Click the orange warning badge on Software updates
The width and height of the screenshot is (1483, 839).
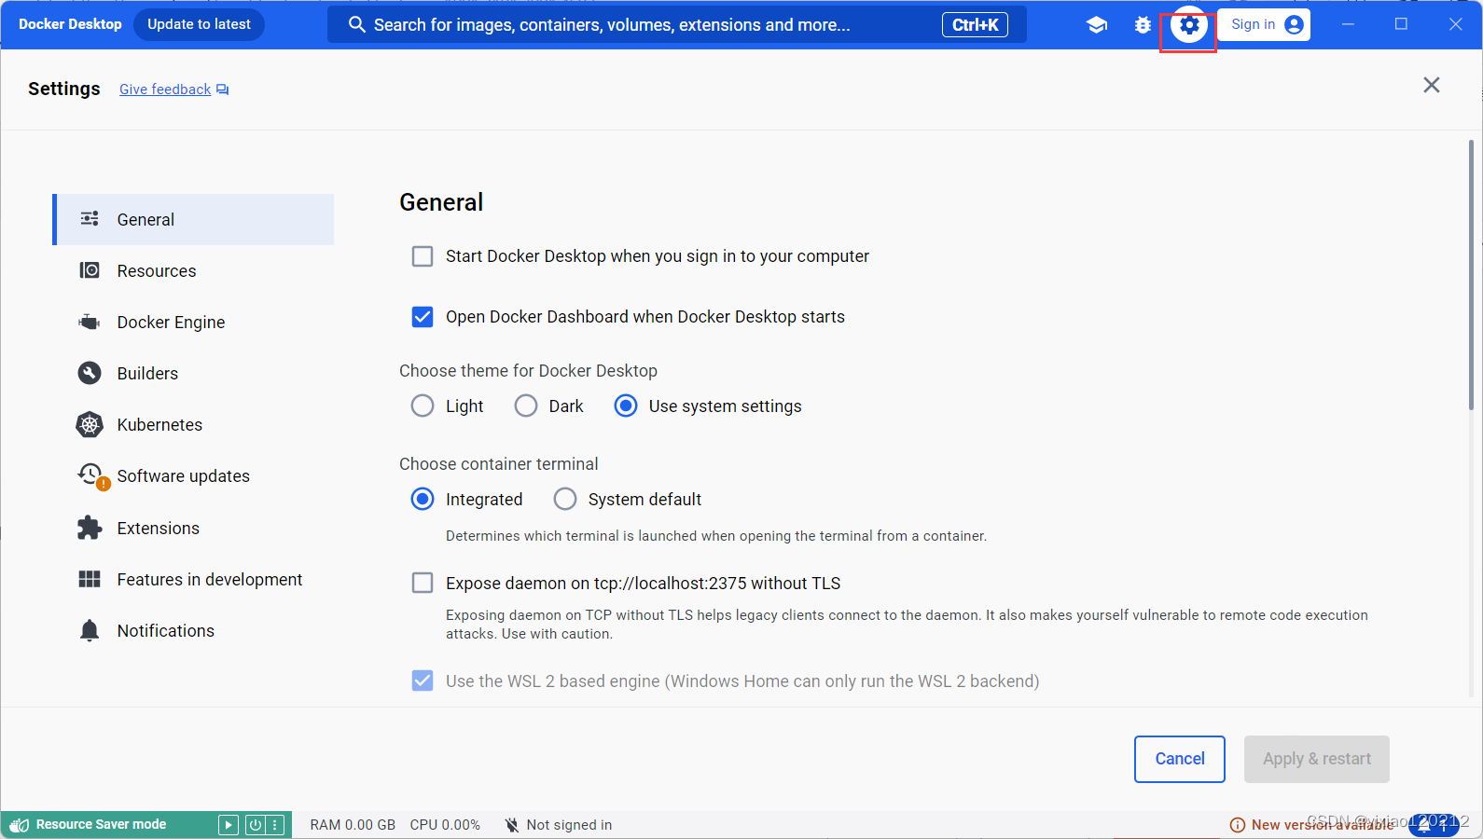[104, 484]
